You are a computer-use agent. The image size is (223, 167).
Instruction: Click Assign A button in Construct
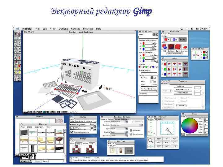(167, 40)
